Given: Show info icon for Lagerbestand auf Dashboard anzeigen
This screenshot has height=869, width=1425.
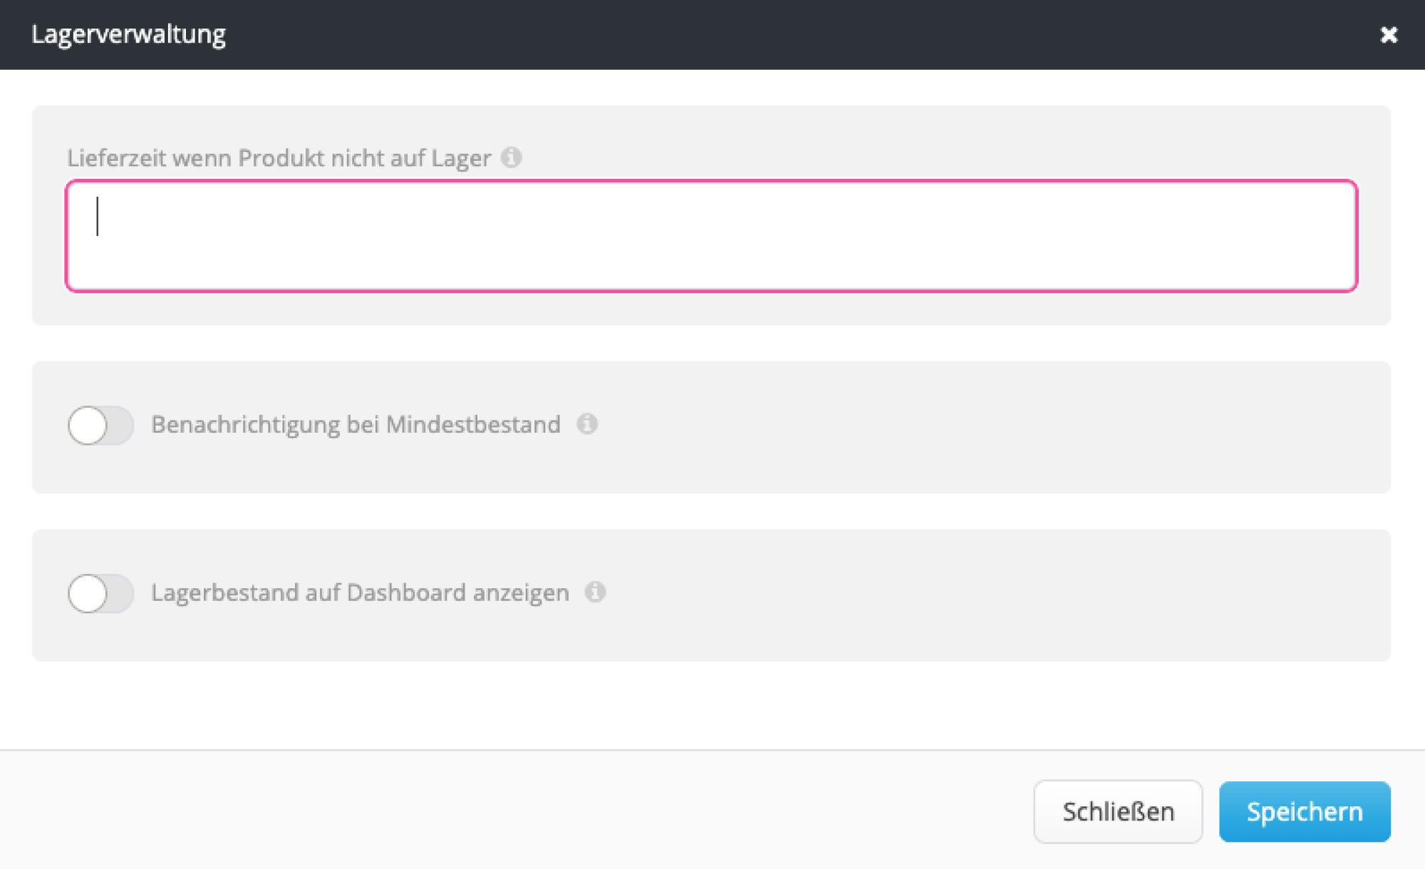Looking at the screenshot, I should click(x=595, y=592).
